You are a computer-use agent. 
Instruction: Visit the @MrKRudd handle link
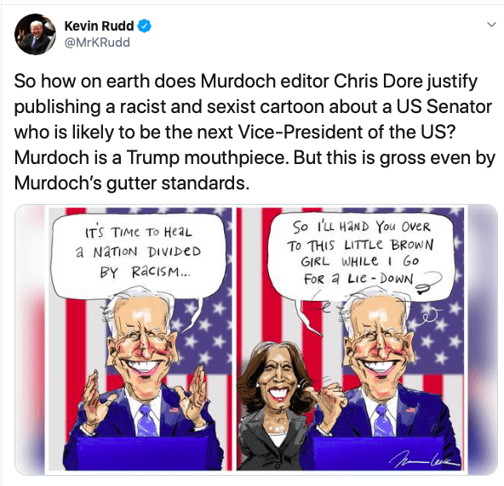tap(97, 42)
